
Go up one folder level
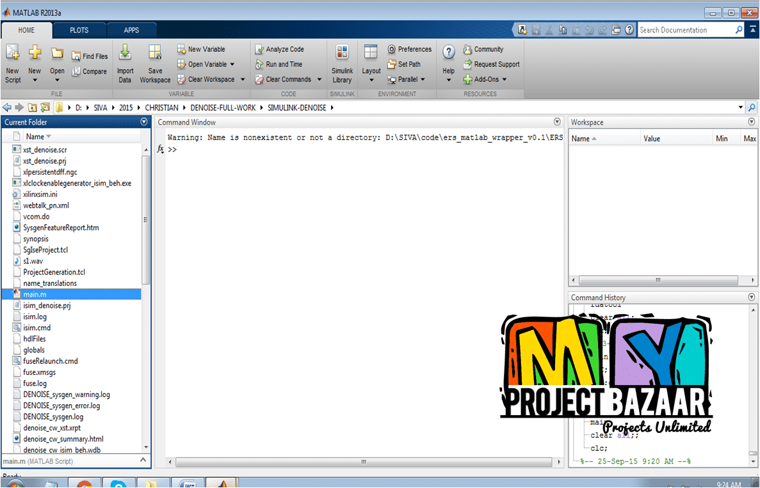[32, 107]
